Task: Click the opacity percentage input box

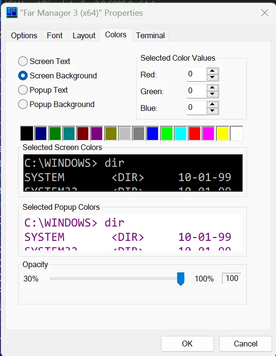Action: (232, 279)
